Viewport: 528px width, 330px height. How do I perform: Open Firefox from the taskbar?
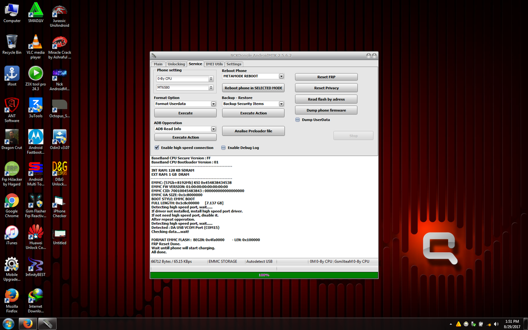point(27,324)
